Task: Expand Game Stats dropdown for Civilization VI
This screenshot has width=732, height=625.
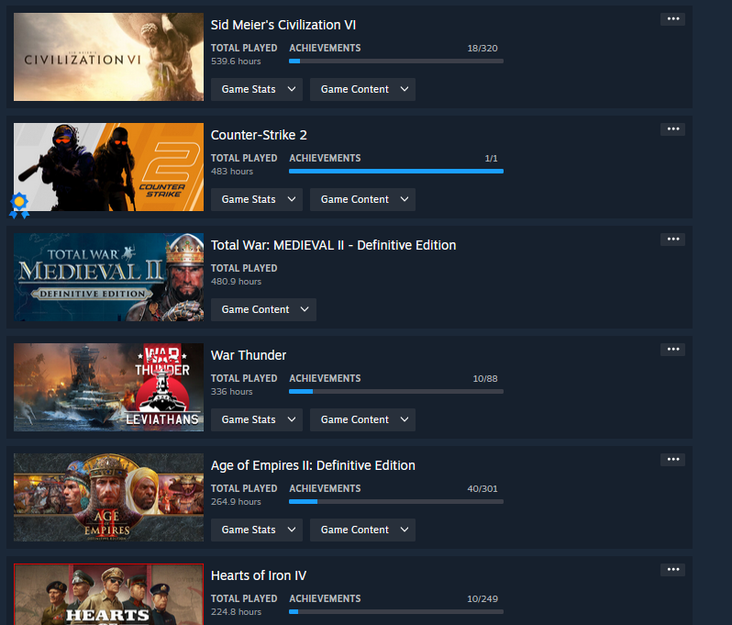Action: click(257, 89)
